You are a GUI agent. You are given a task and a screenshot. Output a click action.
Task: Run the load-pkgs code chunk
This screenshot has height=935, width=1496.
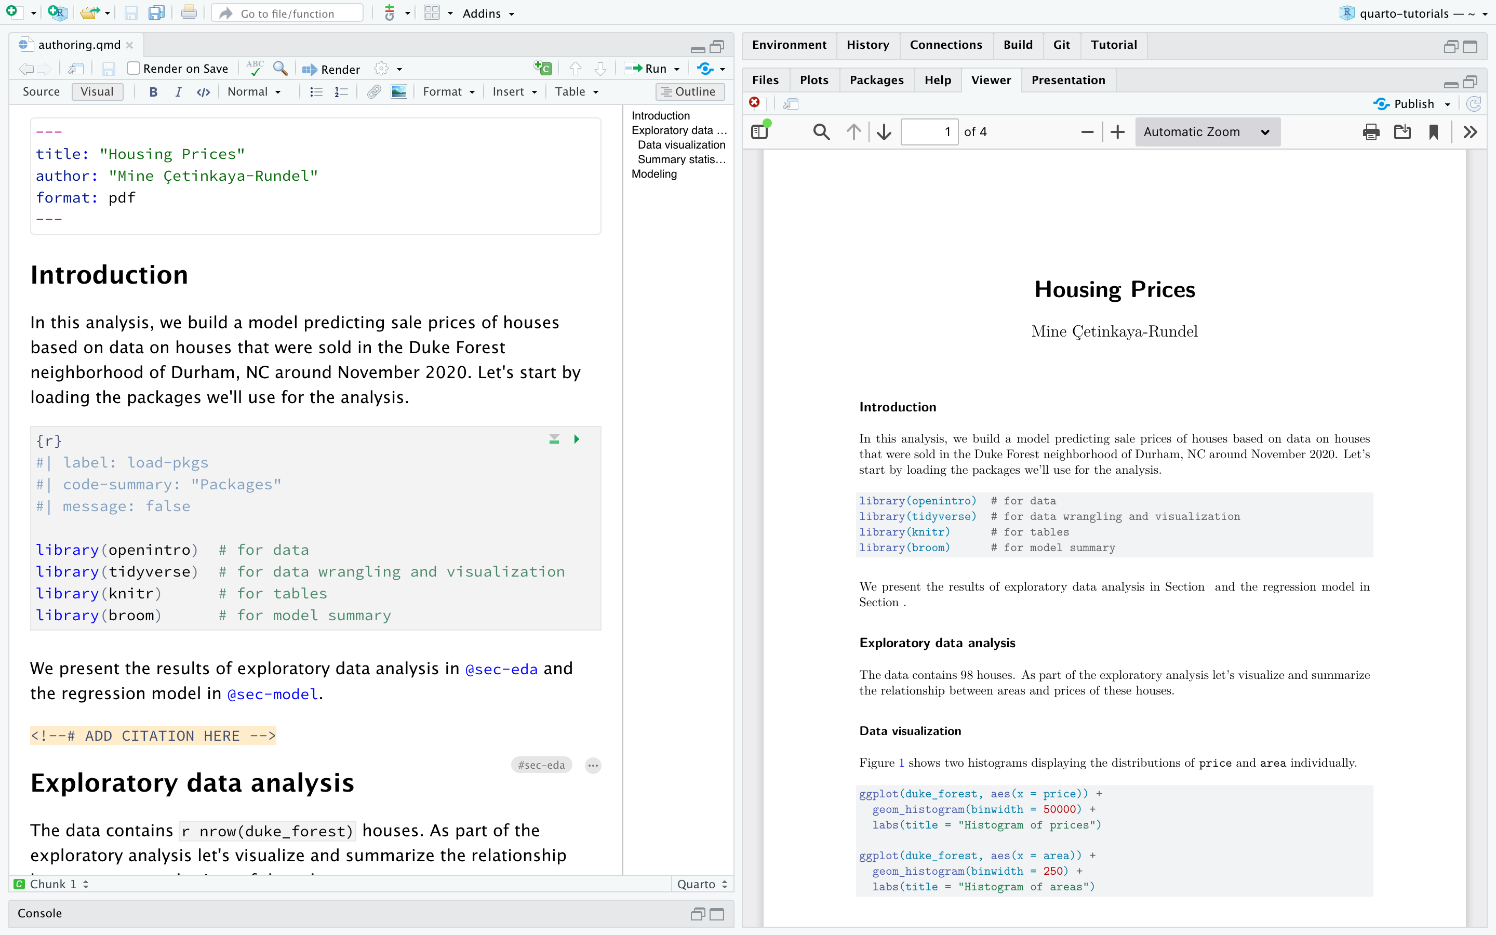point(576,439)
